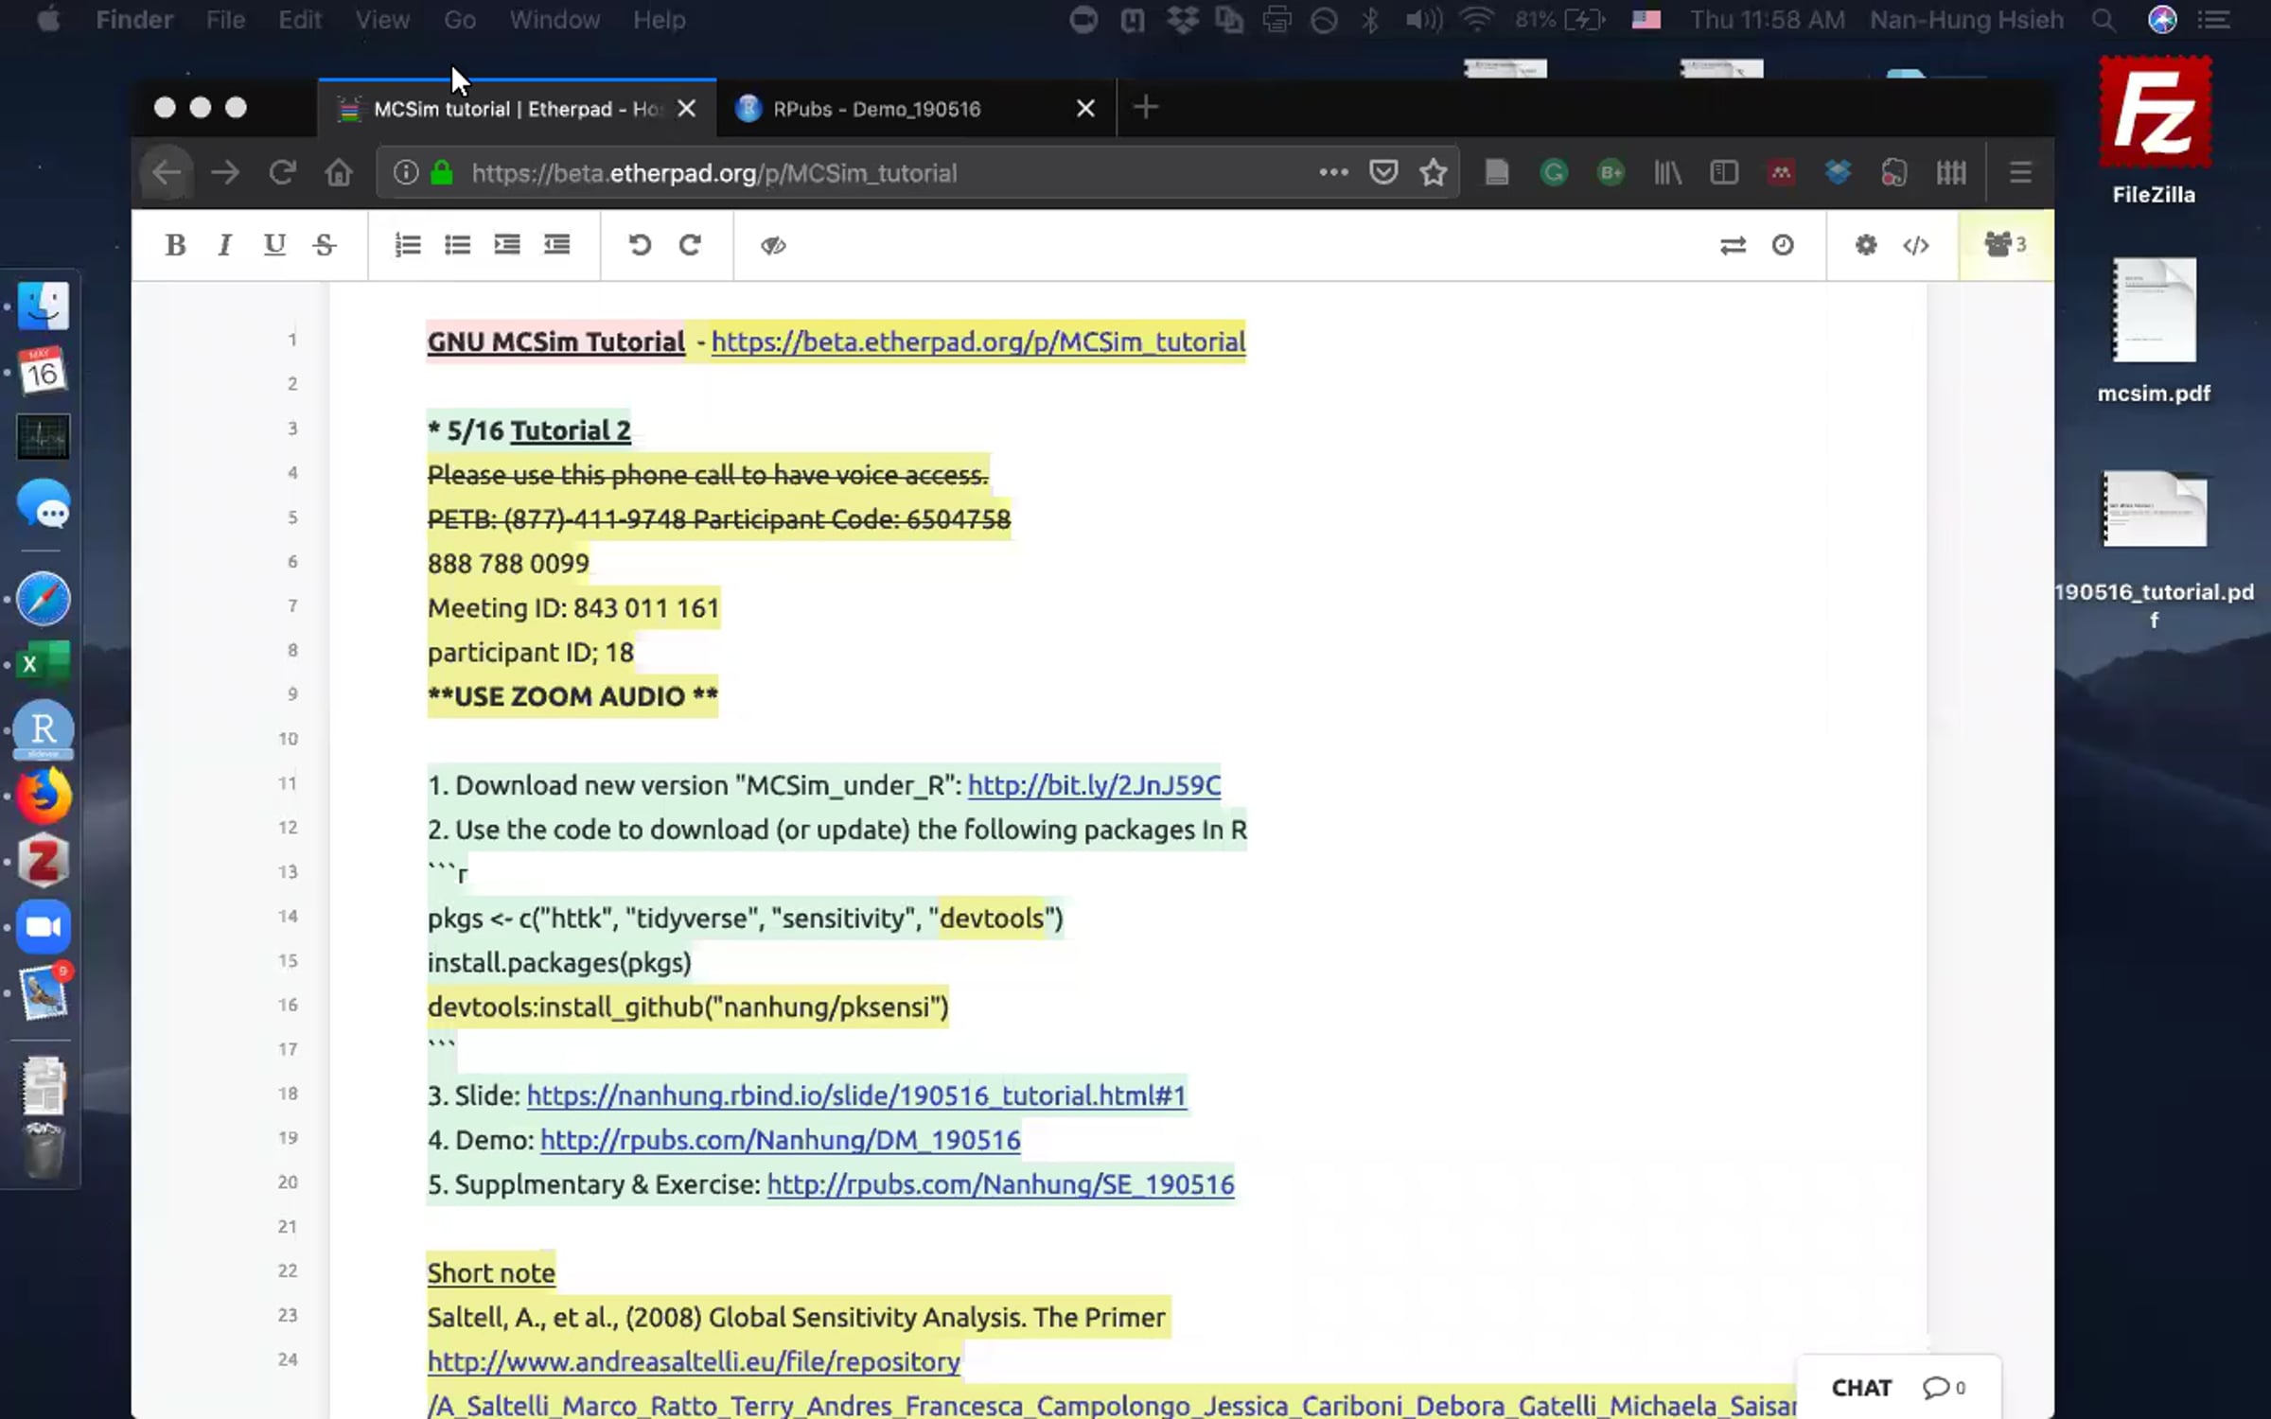This screenshot has width=2271, height=1419.
Task: Open Notification Center list icon
Action: coord(2212,20)
